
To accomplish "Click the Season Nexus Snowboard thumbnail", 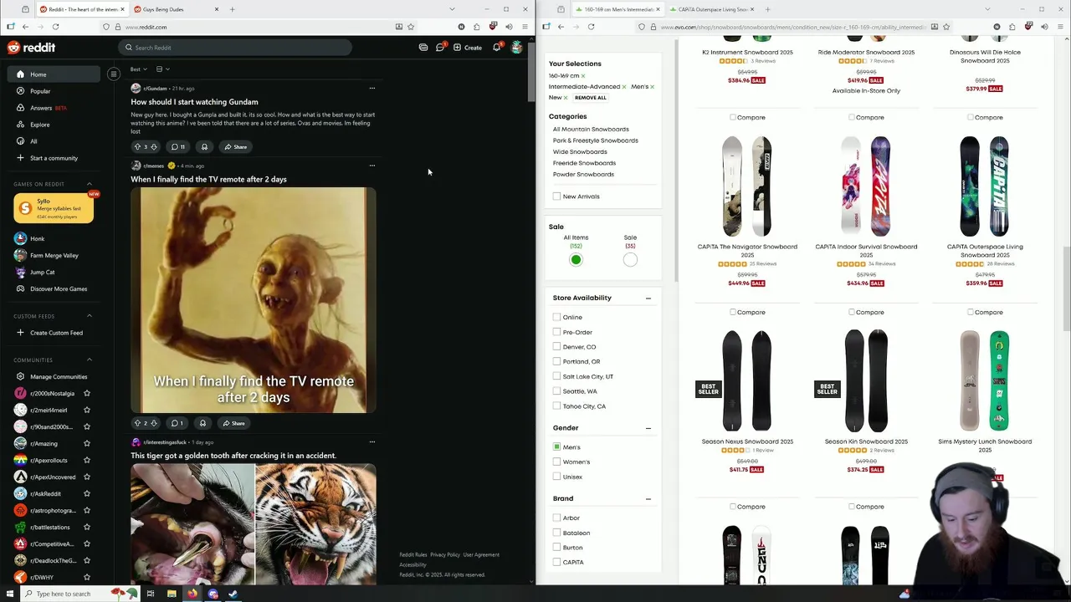I will pos(747,380).
